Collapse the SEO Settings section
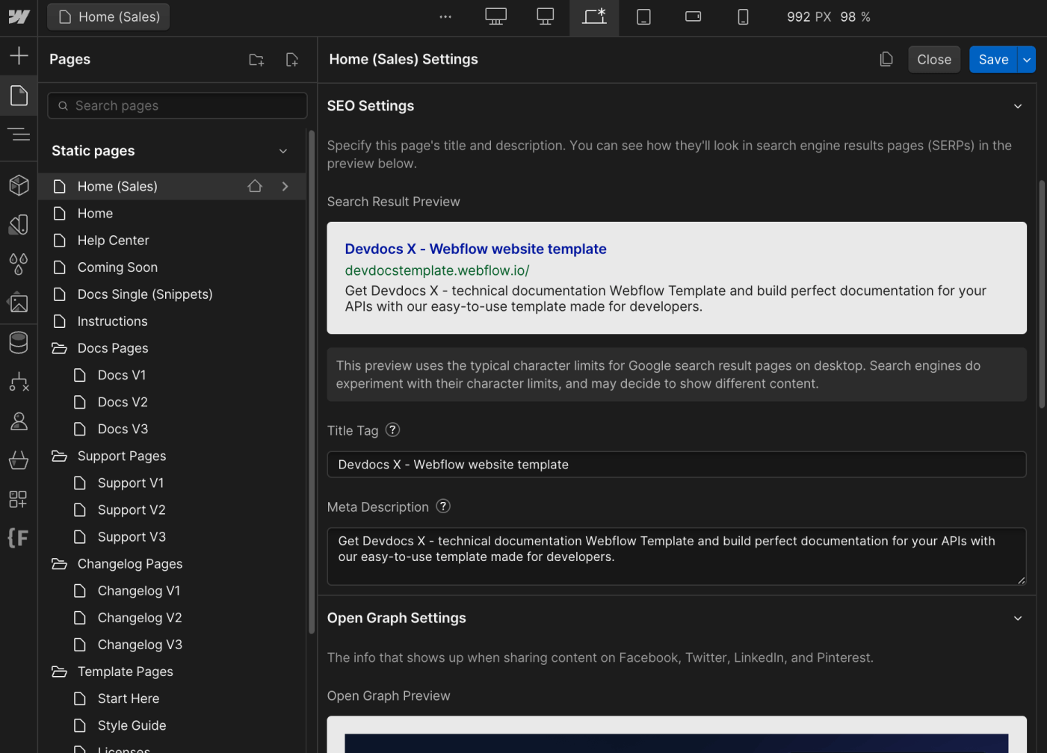This screenshot has width=1047, height=753. 1018,106
